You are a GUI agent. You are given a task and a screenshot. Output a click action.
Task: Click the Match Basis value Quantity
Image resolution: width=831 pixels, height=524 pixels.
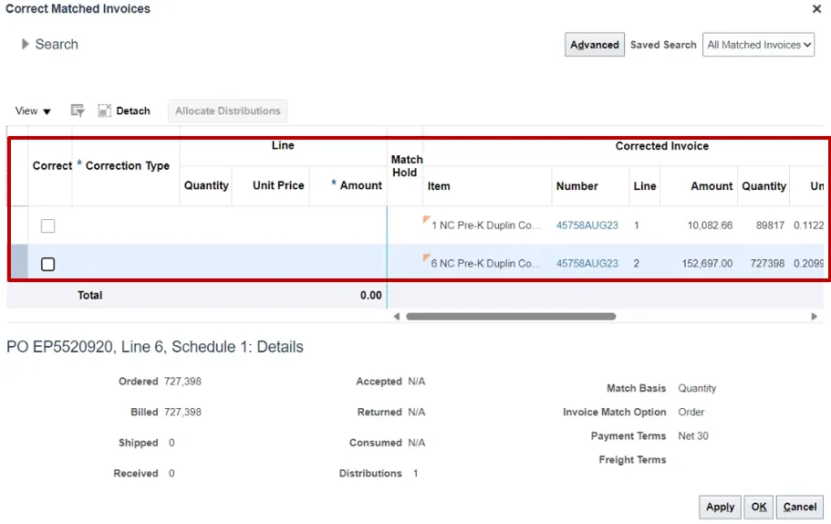697,388
